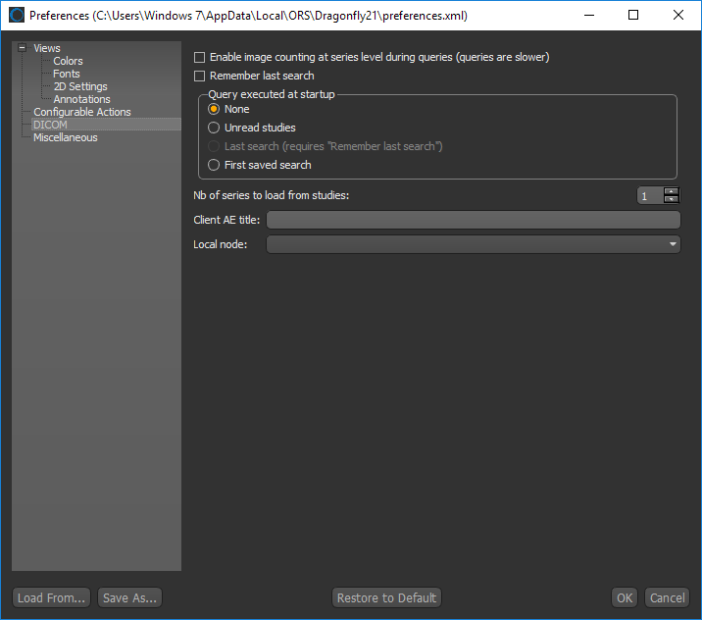Collapse the Views tree node
The width and height of the screenshot is (702, 620).
pos(23,48)
